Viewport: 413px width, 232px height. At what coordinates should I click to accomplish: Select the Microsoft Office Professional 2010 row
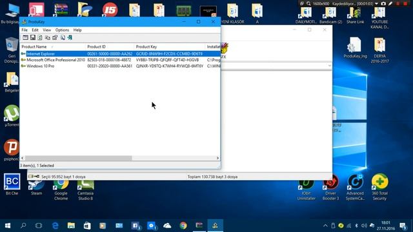click(x=121, y=60)
